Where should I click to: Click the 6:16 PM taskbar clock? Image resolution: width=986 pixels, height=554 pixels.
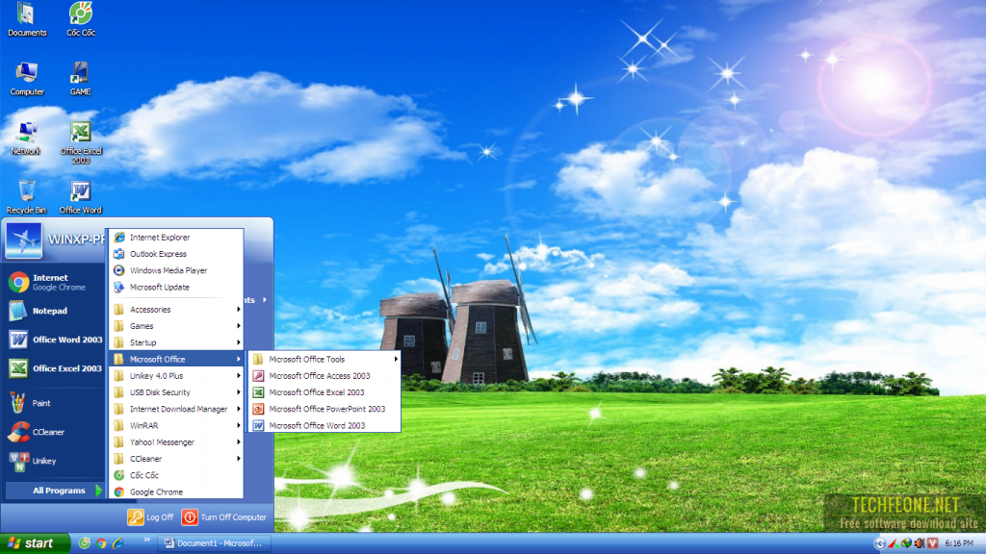959,543
